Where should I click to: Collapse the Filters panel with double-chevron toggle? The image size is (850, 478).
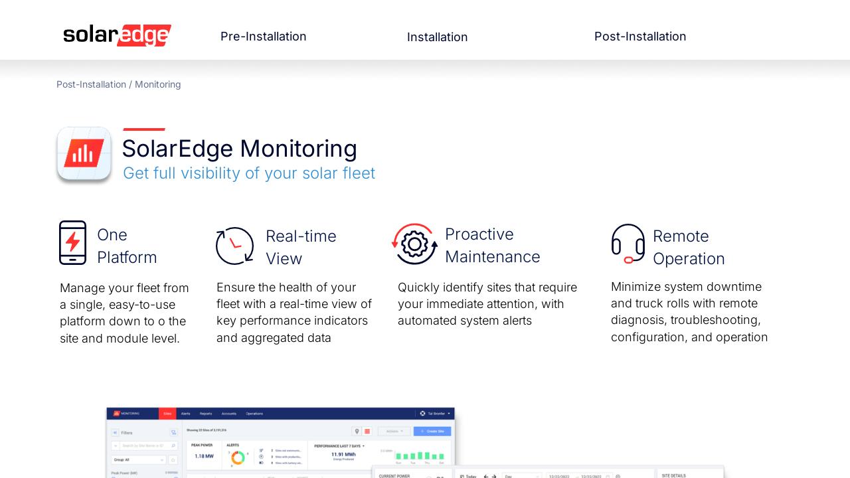115,432
